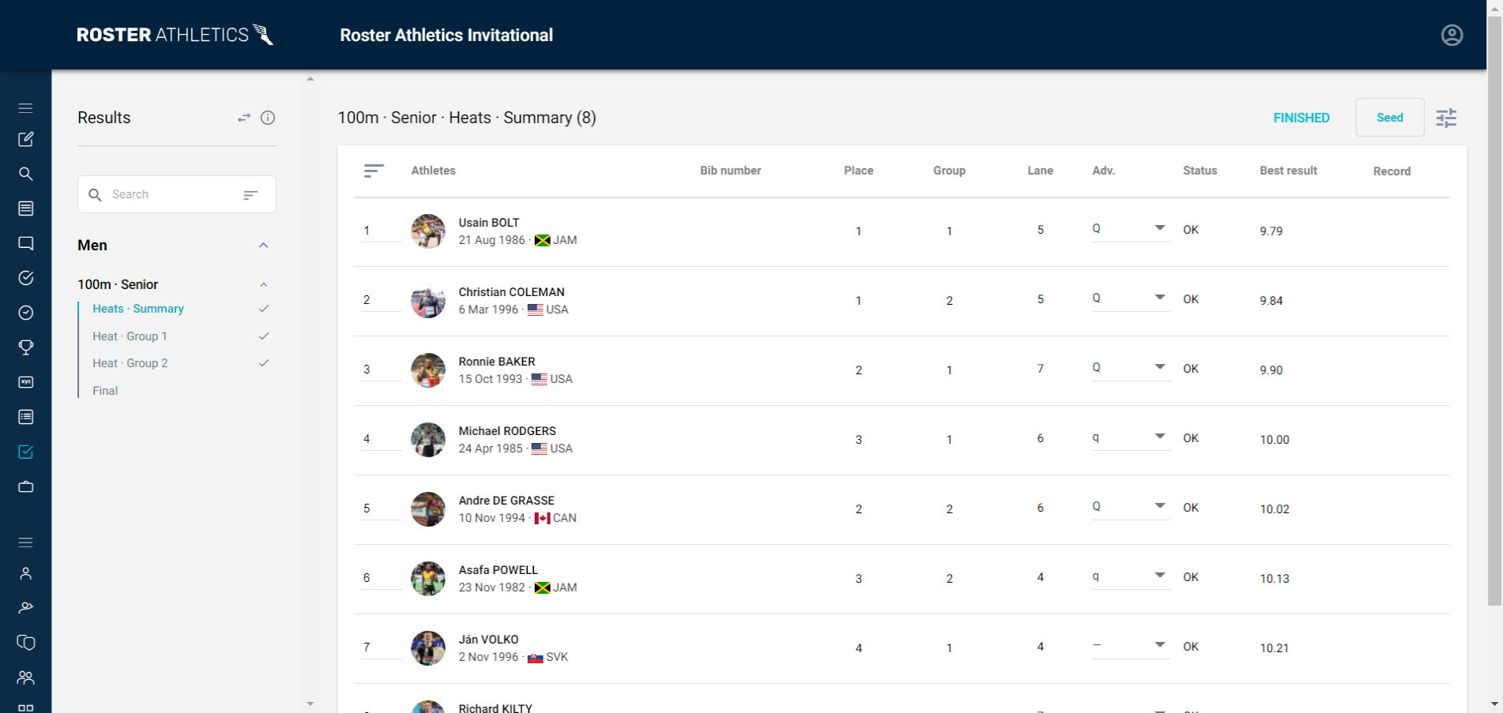Collapse the 100m Senior event group

pyautogui.click(x=264, y=284)
